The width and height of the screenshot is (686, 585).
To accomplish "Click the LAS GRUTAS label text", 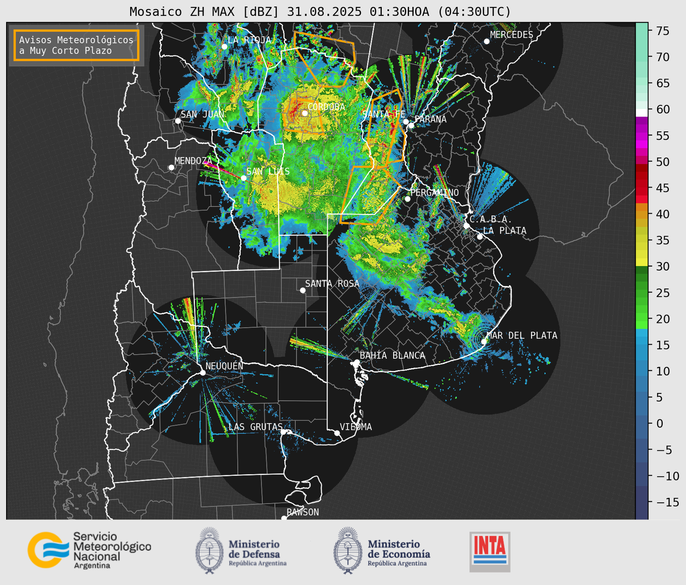I will [255, 427].
